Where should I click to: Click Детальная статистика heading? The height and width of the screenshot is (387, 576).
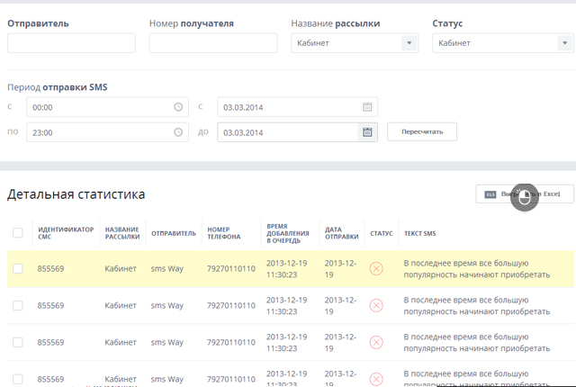pyautogui.click(x=76, y=194)
